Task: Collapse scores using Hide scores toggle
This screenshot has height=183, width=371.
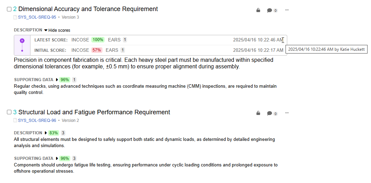Action: pyautogui.click(x=57, y=30)
